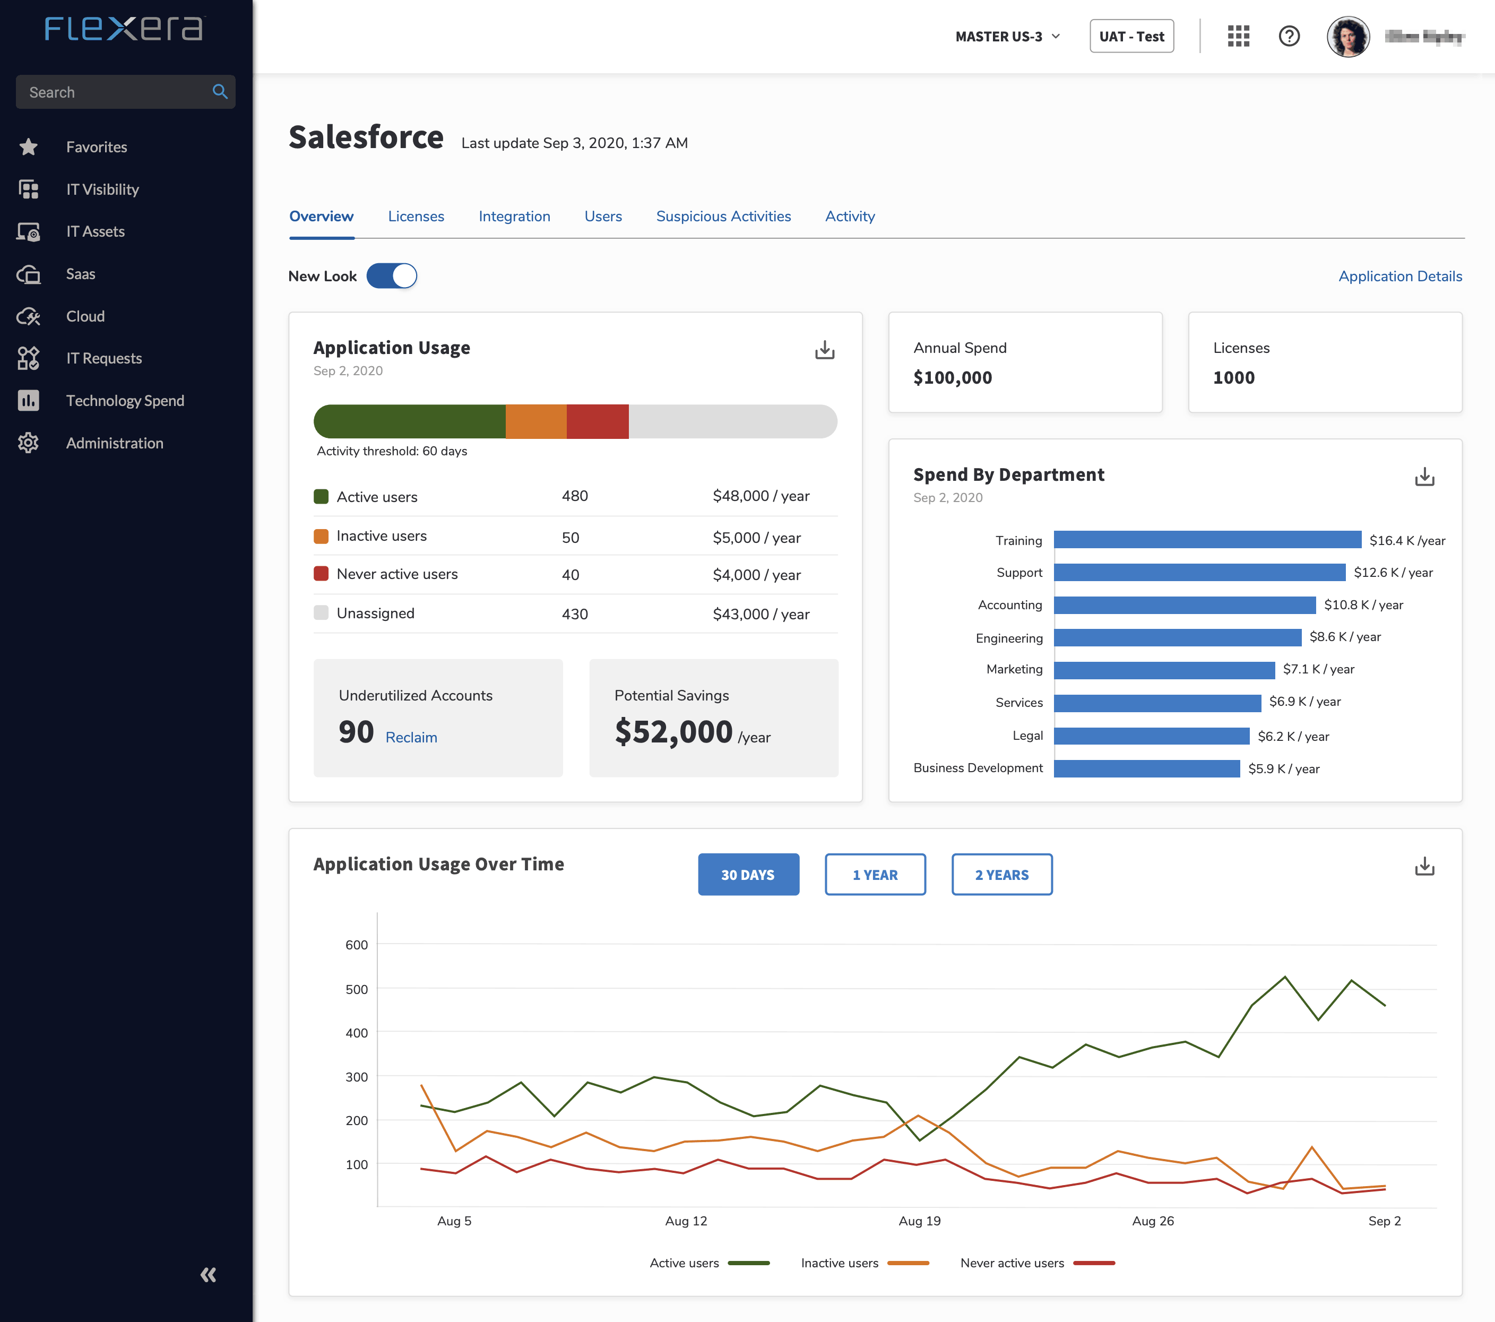
Task: Click the gray Unassigned usage bar segment
Action: [x=733, y=421]
